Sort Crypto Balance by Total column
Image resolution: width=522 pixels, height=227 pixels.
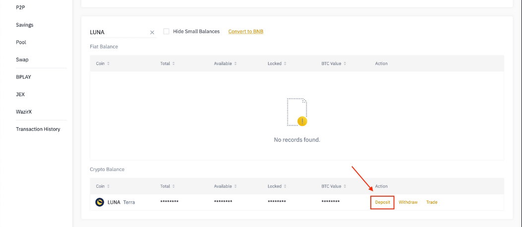167,186
